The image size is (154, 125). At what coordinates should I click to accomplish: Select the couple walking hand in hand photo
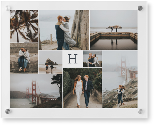(x=82, y=88)
